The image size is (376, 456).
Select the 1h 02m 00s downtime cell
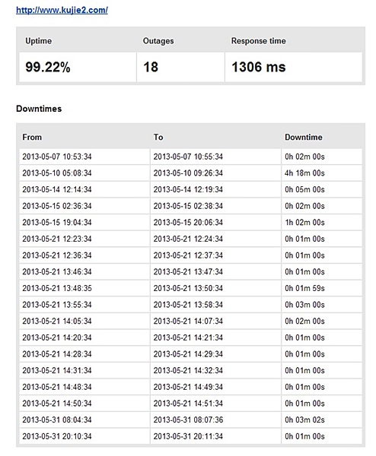point(321,223)
